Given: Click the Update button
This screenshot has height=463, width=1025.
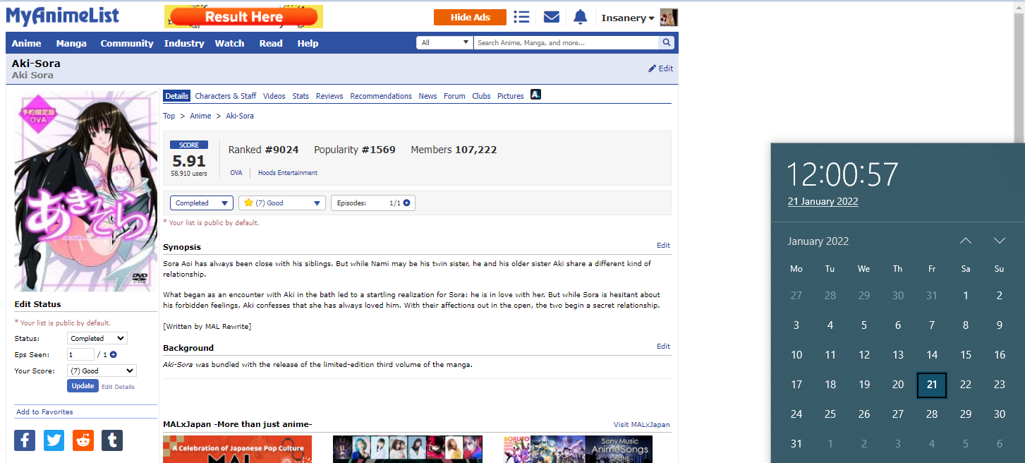Looking at the screenshot, I should 83,386.
